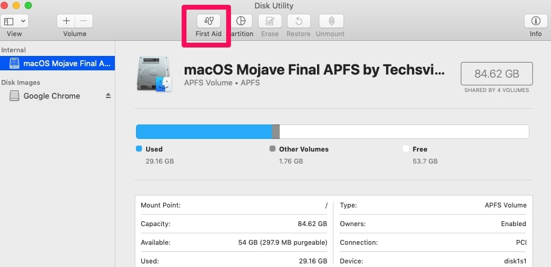
Task: Close the Disk Utility window
Action: pyautogui.click(x=4, y=5)
